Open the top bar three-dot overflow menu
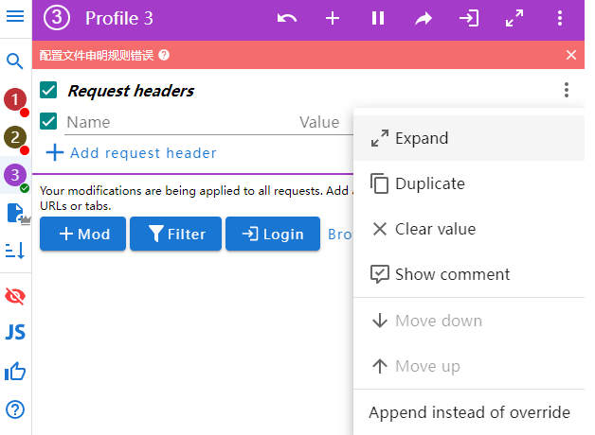This screenshot has width=595, height=435. click(x=560, y=19)
